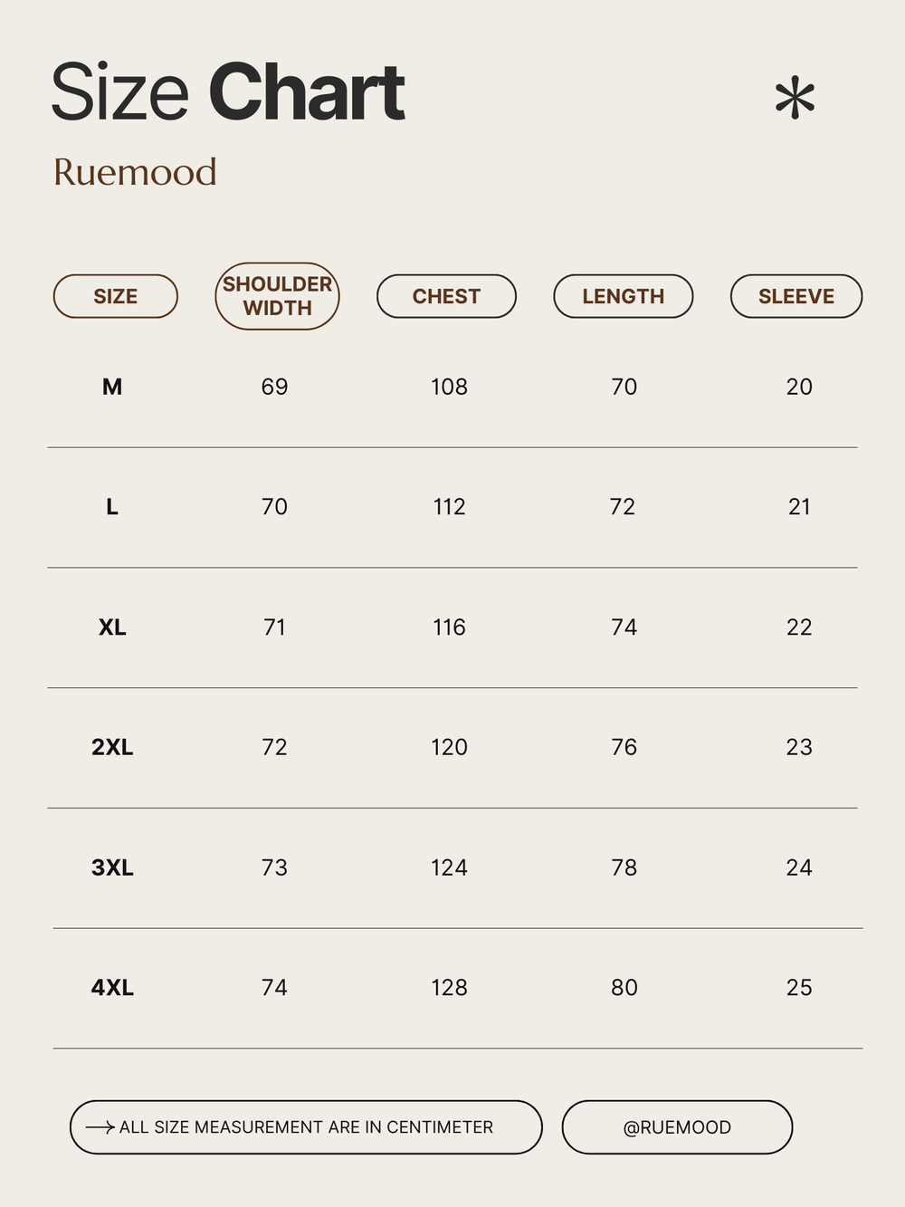Select the SHOULDER WIDTH header pill
This screenshot has width=905, height=1207.
[x=277, y=296]
